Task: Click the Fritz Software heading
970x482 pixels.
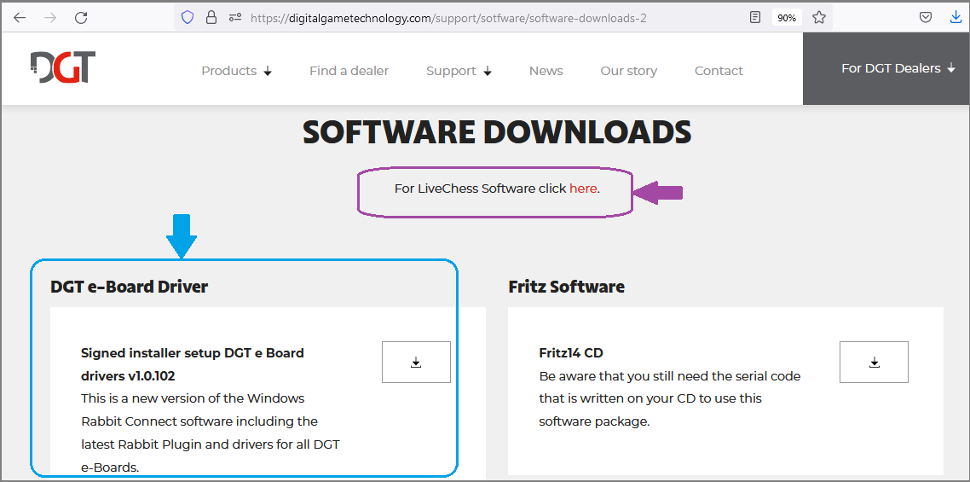Action: point(566,287)
